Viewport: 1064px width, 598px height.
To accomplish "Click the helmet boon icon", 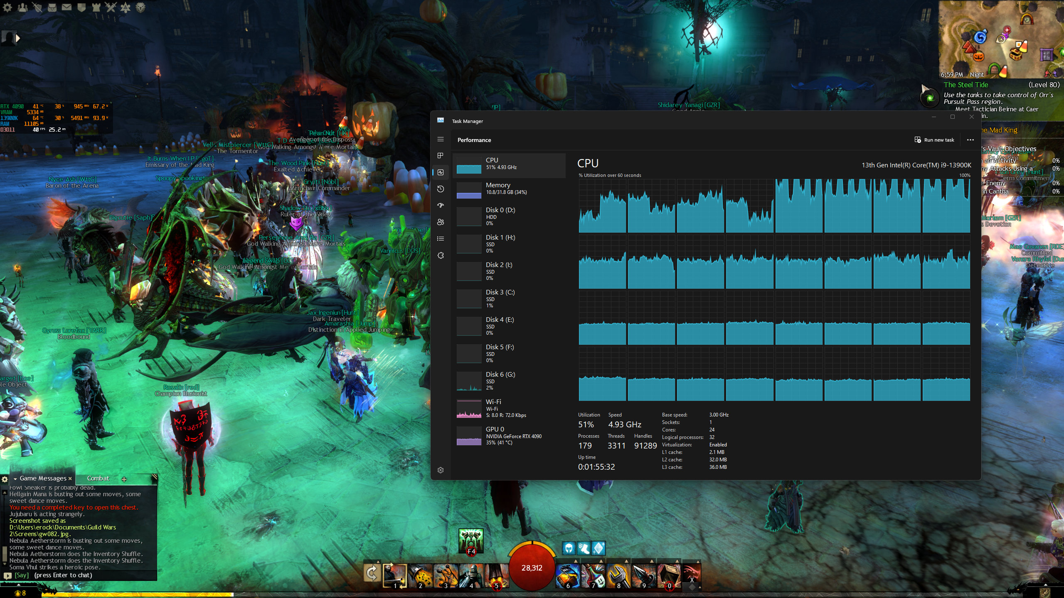I will coord(569,548).
